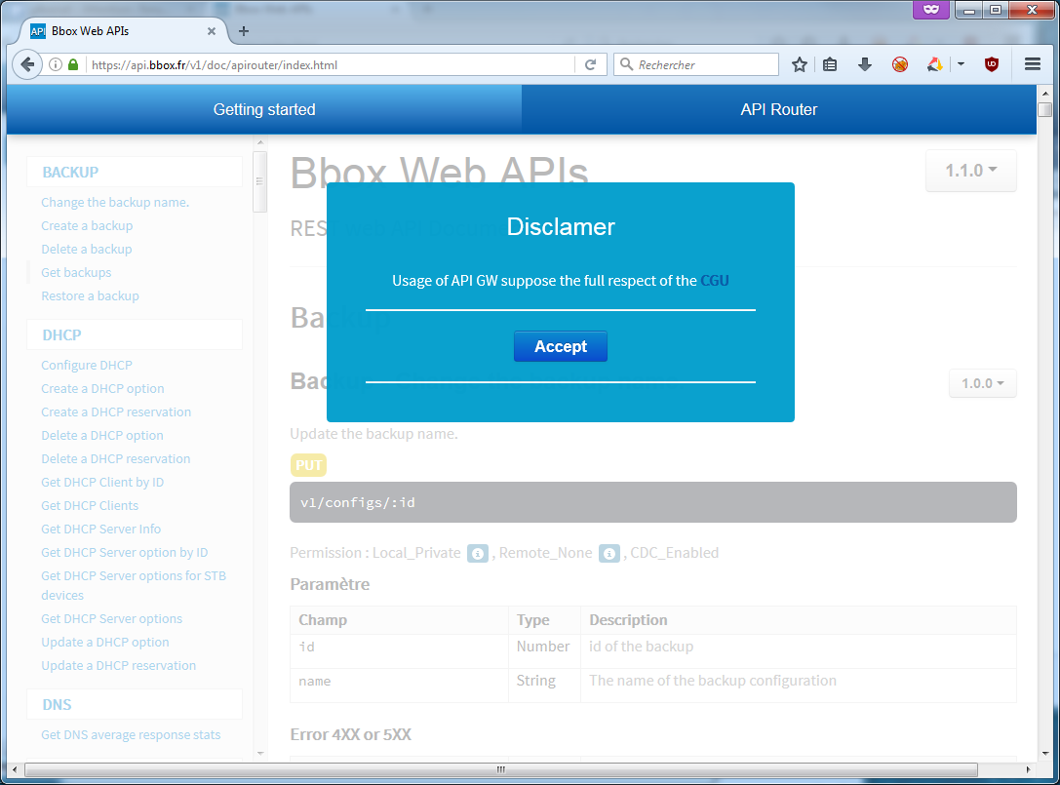Image resolution: width=1060 pixels, height=785 pixels.
Task: Click the uBlock Origin shield icon
Action: click(992, 64)
